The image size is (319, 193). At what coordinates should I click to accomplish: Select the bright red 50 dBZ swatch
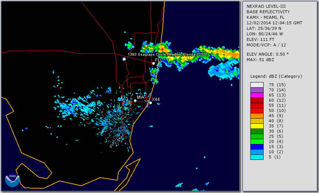[257, 110]
